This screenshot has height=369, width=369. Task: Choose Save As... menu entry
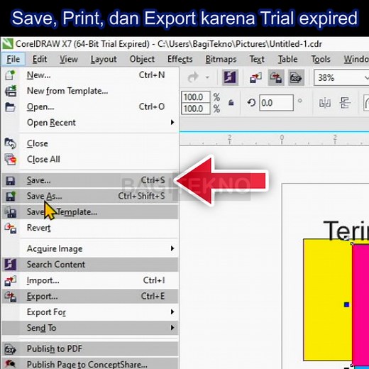tap(90, 196)
